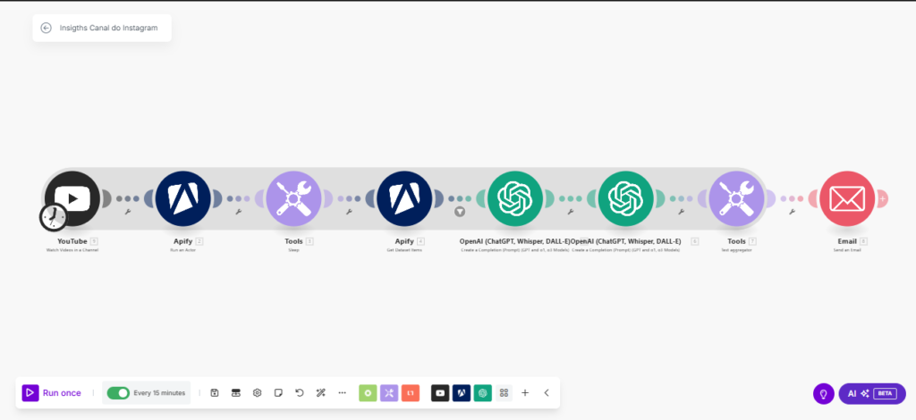Click the Tools Text aggregator module
Screen dimensions: 916x420
pos(736,198)
